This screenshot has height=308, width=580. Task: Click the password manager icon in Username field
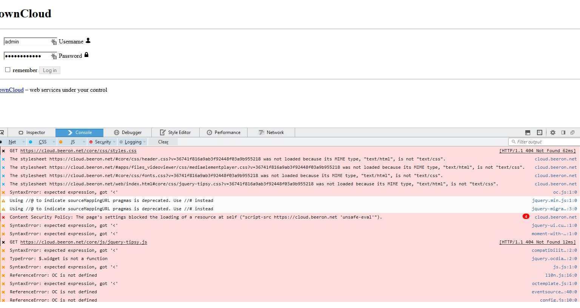pyautogui.click(x=54, y=42)
